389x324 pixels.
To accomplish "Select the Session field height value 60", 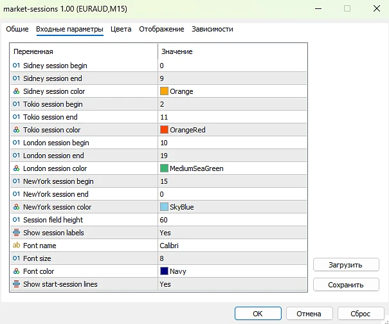I will click(x=164, y=220).
